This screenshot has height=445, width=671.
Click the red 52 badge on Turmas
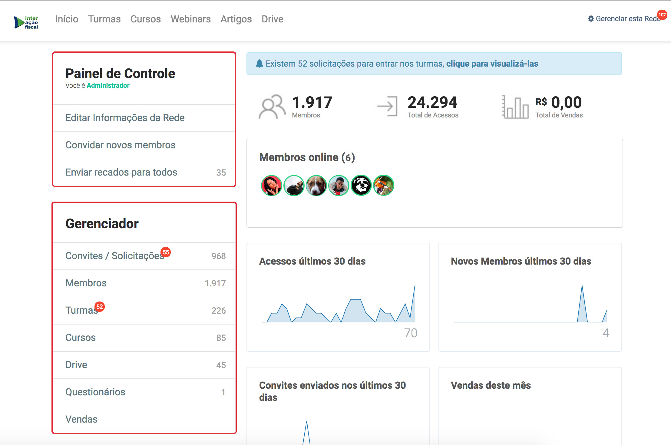[100, 307]
